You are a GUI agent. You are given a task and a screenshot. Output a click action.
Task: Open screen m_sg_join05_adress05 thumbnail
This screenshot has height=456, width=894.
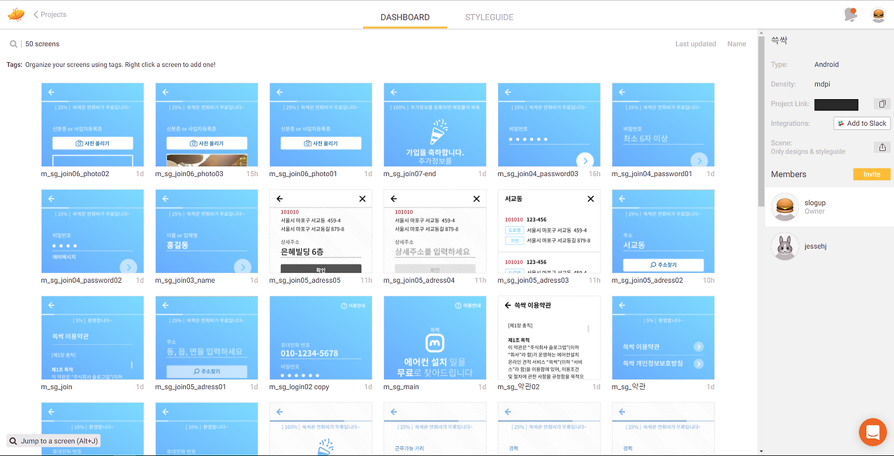321,231
